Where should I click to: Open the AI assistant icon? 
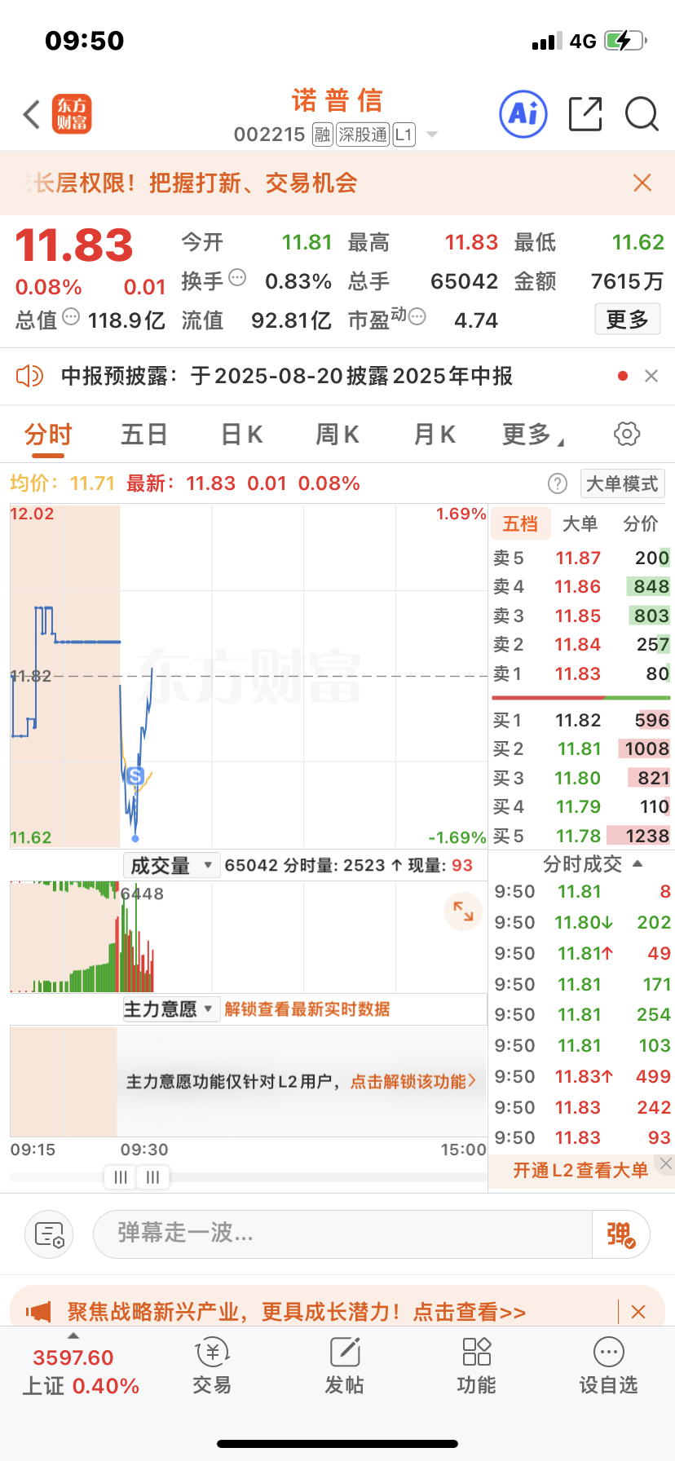click(523, 113)
